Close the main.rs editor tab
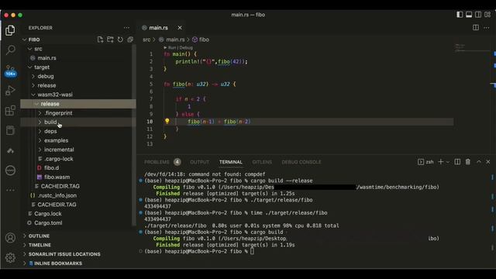 tap(180, 28)
